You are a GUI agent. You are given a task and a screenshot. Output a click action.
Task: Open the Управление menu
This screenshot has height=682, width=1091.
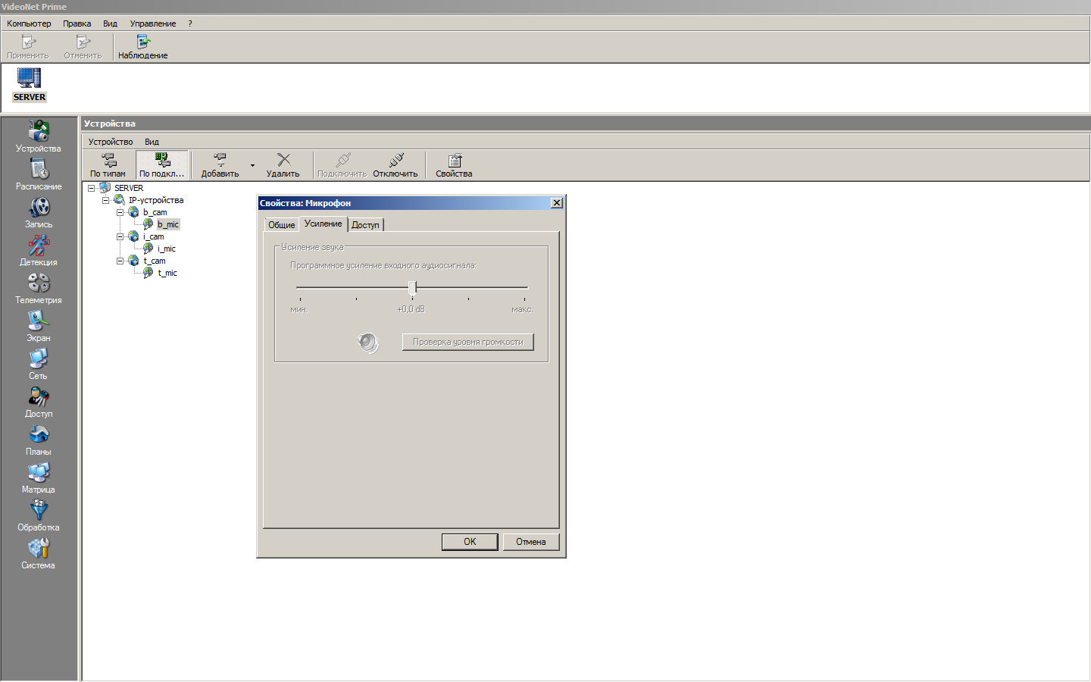click(152, 23)
